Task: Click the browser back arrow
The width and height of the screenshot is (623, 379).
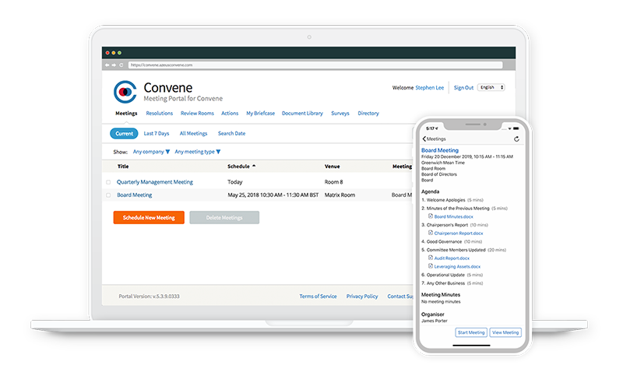Action: (x=107, y=65)
